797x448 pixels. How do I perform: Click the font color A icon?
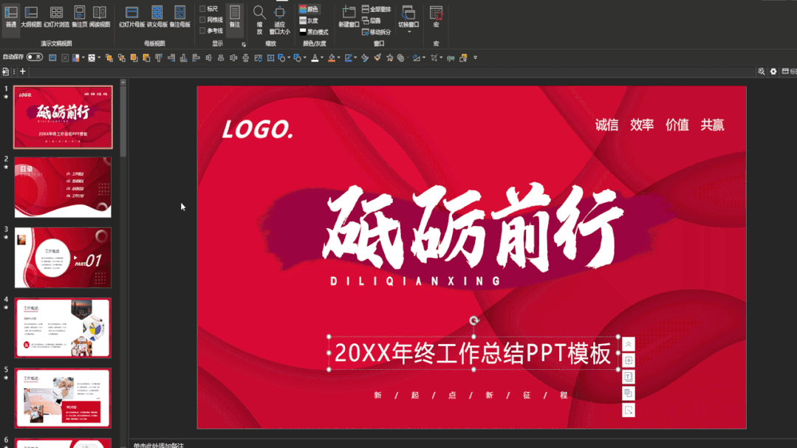coord(315,58)
